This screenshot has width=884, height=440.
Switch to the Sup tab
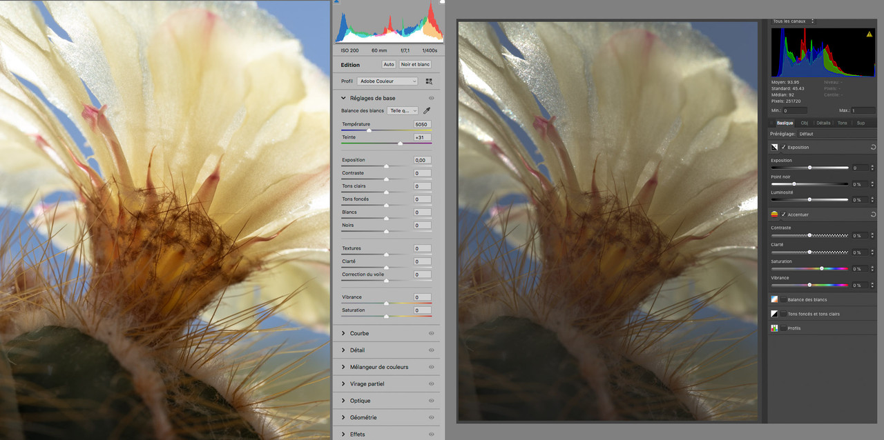(861, 123)
